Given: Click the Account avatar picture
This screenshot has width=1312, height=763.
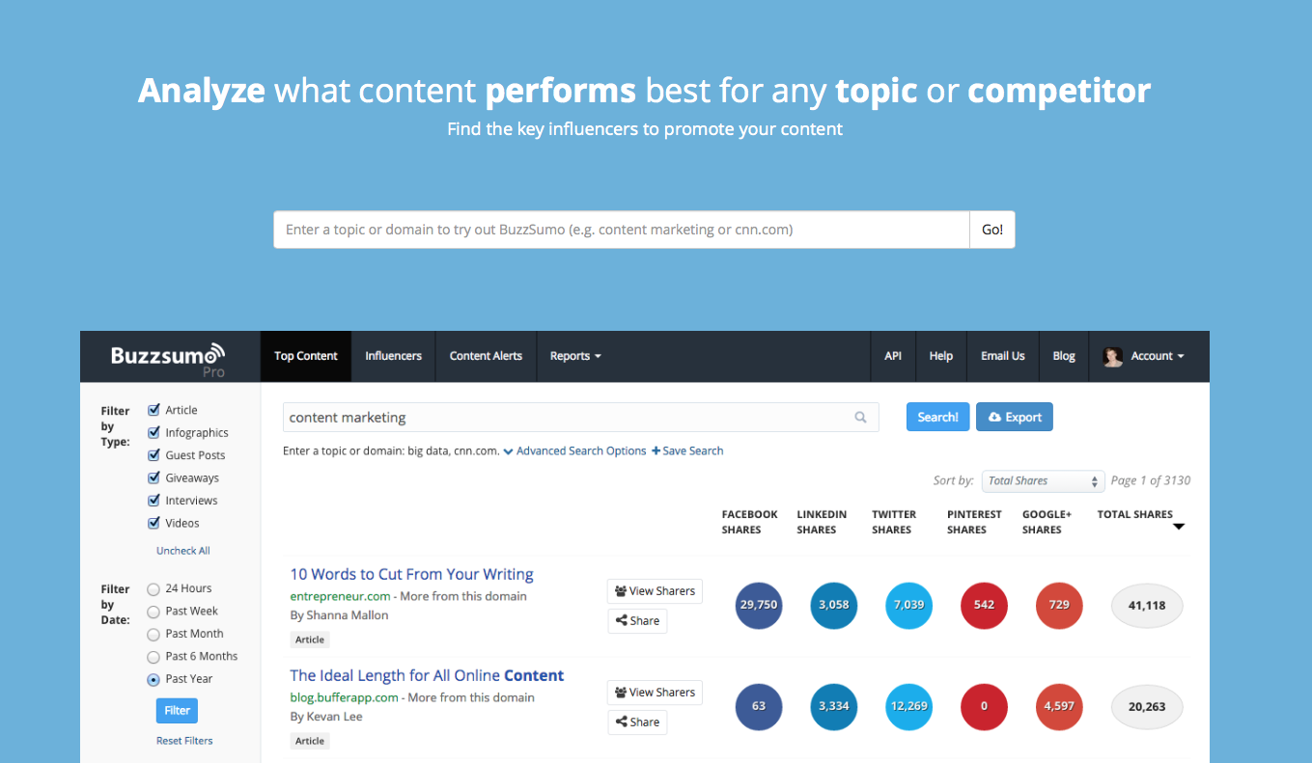Looking at the screenshot, I should click(1112, 356).
